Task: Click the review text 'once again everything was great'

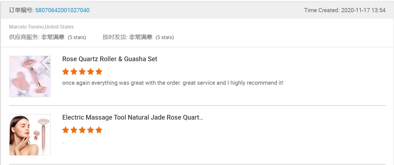Action: [x=173, y=83]
